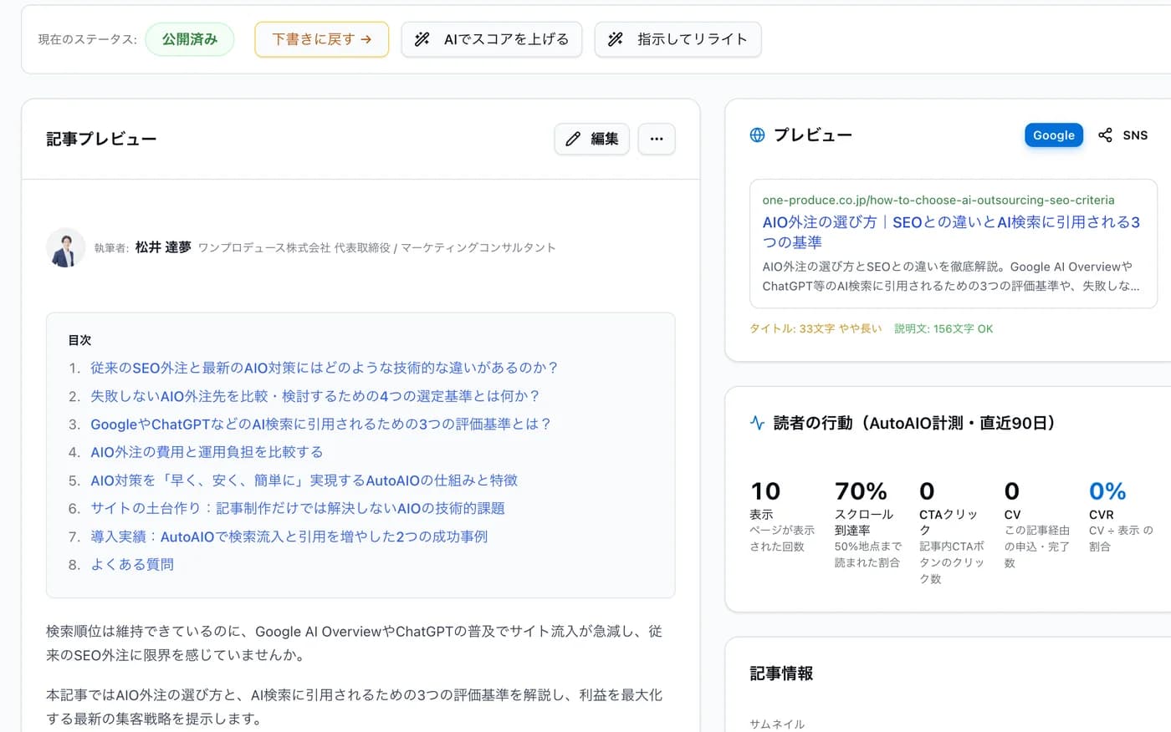This screenshot has height=732, width=1171.
Task: Click the 説明文: 156文字 OK note
Action: (x=943, y=328)
